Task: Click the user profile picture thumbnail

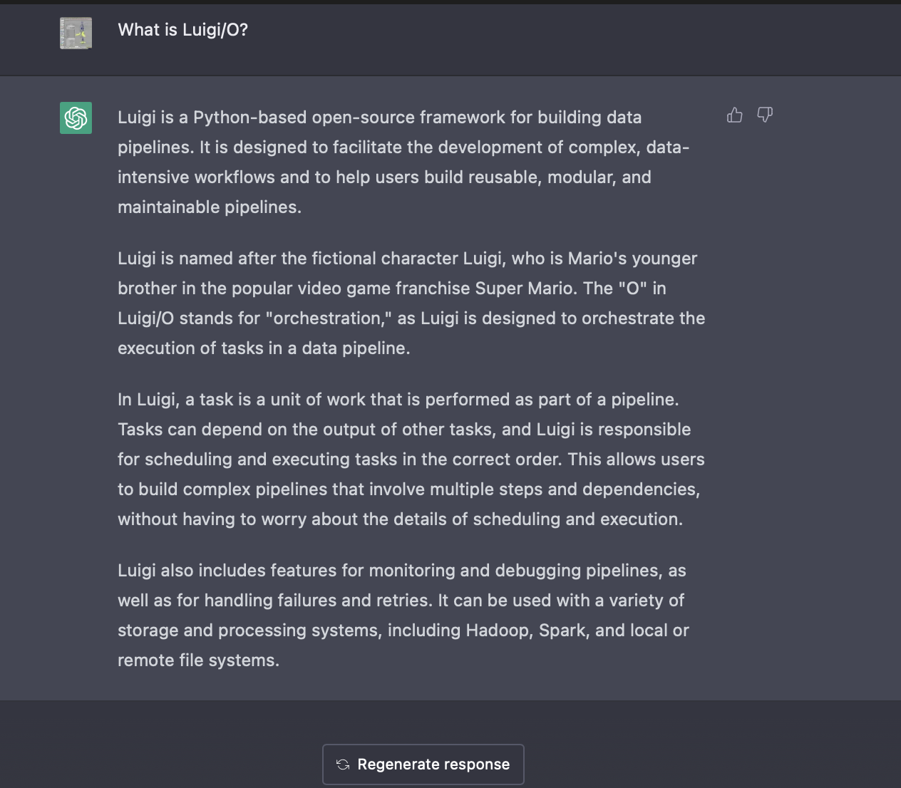Action: pyautogui.click(x=76, y=33)
